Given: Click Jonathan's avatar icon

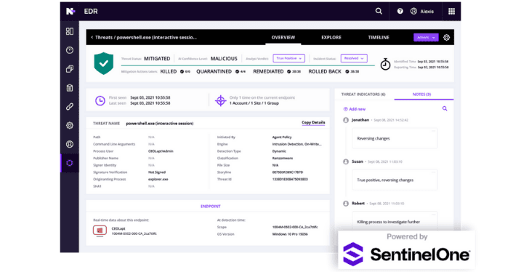Looking at the screenshot, I should pos(346,120).
